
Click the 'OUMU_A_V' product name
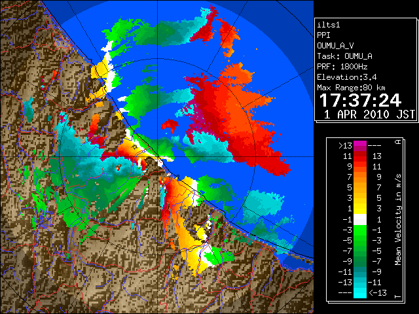(x=335, y=46)
